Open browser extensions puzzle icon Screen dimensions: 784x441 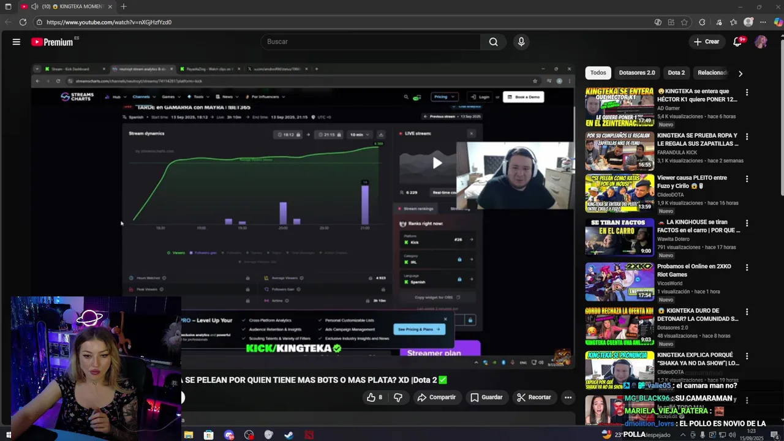702,22
